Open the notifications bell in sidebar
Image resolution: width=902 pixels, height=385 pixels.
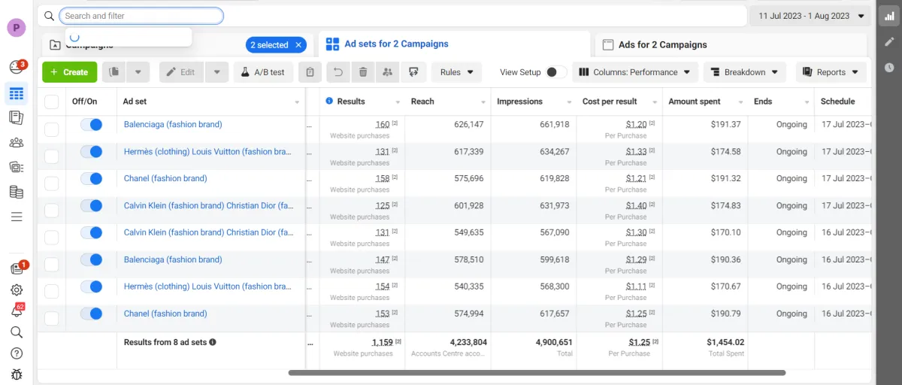click(x=17, y=311)
